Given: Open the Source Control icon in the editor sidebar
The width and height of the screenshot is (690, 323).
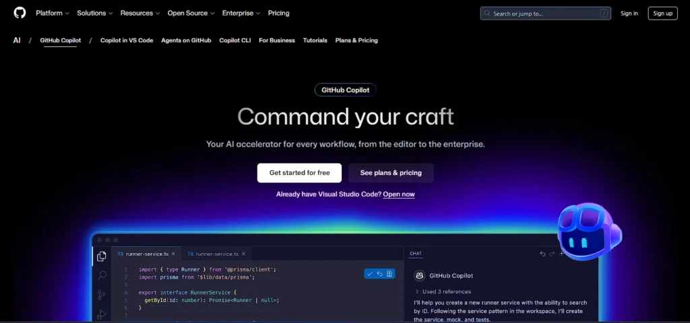Looking at the screenshot, I should (102, 295).
